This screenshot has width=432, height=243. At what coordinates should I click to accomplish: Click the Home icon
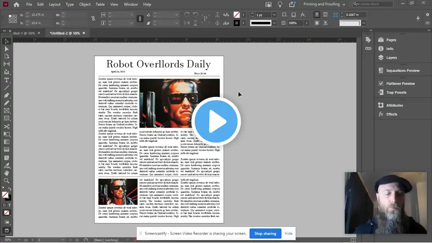click(16, 4)
